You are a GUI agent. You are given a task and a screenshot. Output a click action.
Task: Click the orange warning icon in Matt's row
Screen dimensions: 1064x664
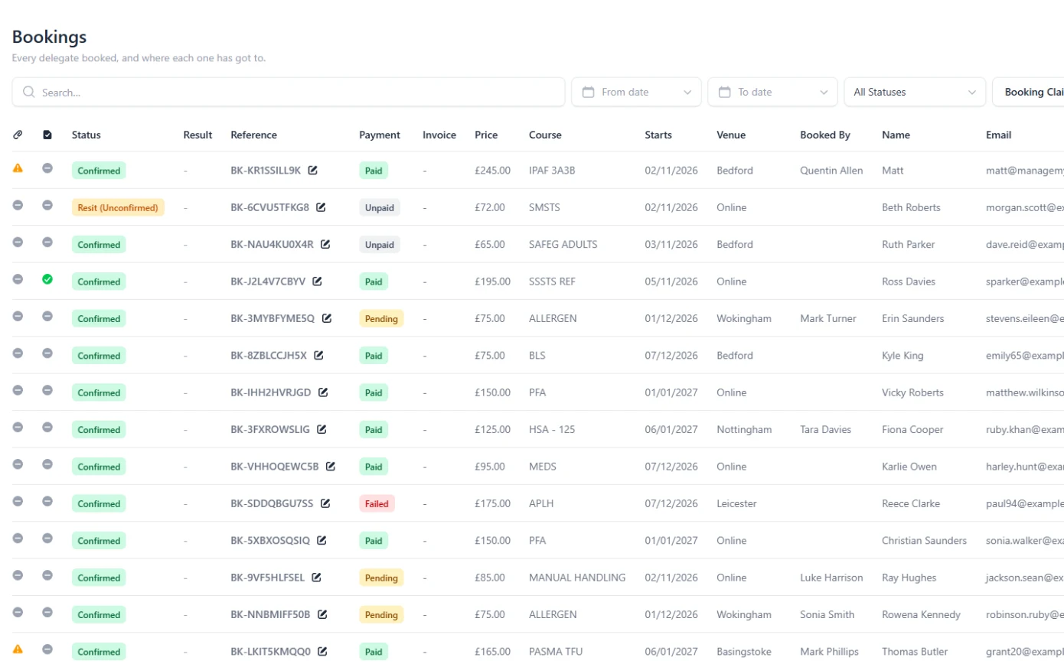pyautogui.click(x=18, y=168)
